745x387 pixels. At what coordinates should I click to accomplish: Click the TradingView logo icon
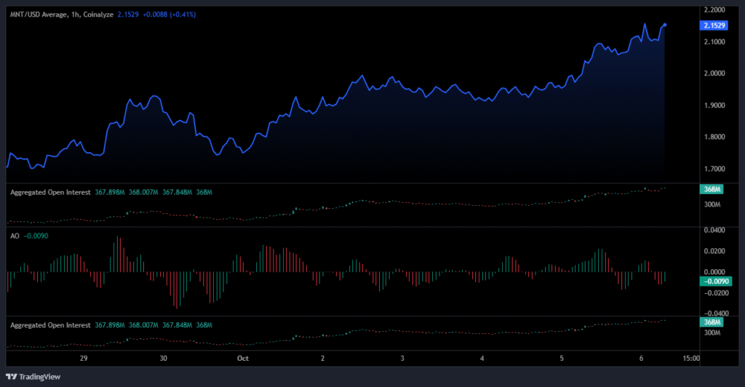coord(12,376)
